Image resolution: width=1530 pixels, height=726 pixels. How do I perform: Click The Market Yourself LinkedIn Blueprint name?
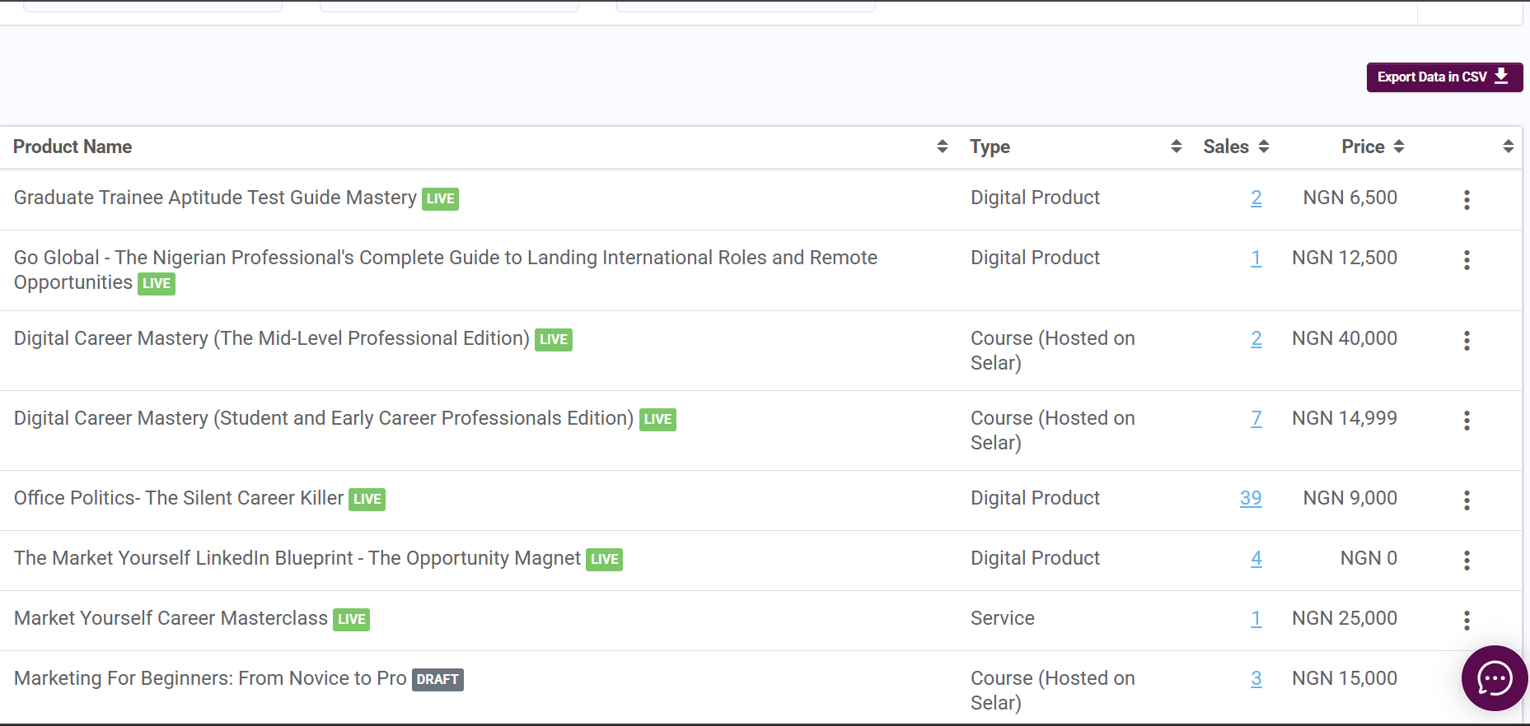(297, 558)
